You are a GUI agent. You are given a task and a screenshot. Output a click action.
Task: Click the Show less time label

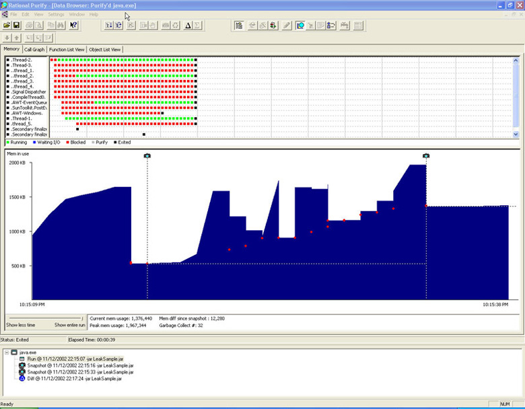[x=19, y=325]
